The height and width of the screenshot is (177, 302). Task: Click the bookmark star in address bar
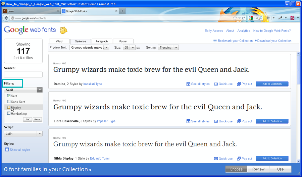235,18
